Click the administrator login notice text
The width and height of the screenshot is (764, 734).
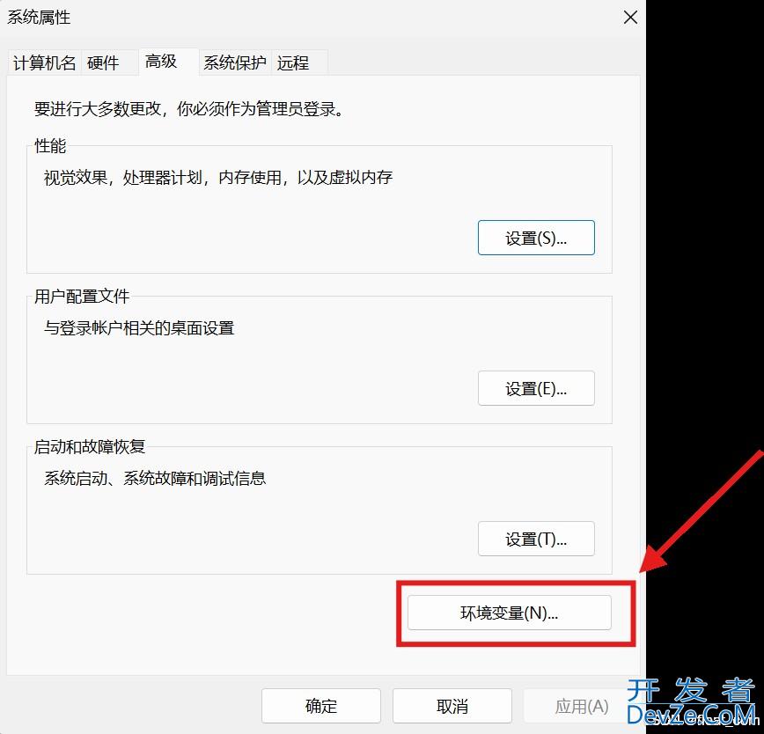pos(187,110)
